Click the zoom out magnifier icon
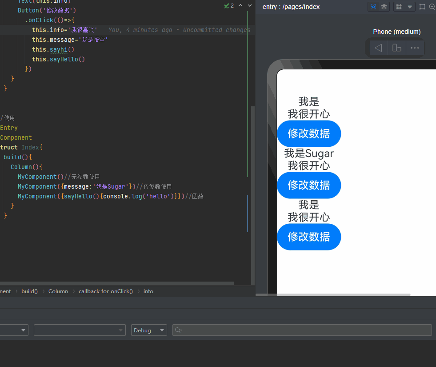Viewport: 436px width, 367px height. pyautogui.click(x=432, y=7)
